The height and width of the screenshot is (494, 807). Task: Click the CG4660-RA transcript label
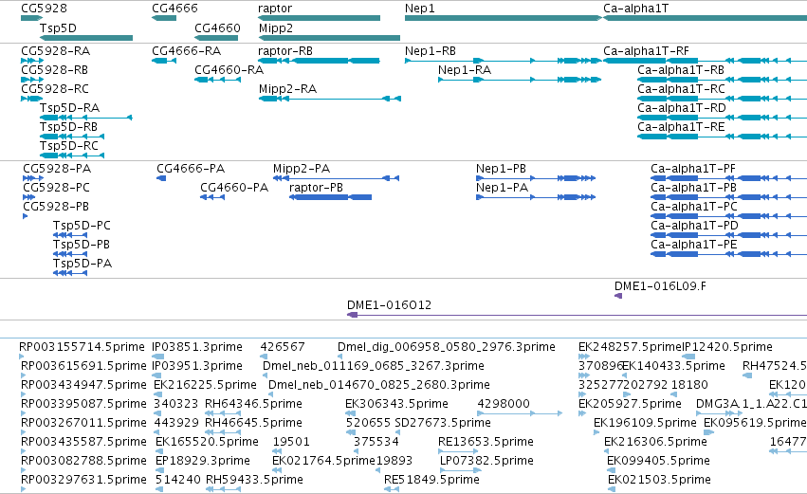pyautogui.click(x=229, y=69)
